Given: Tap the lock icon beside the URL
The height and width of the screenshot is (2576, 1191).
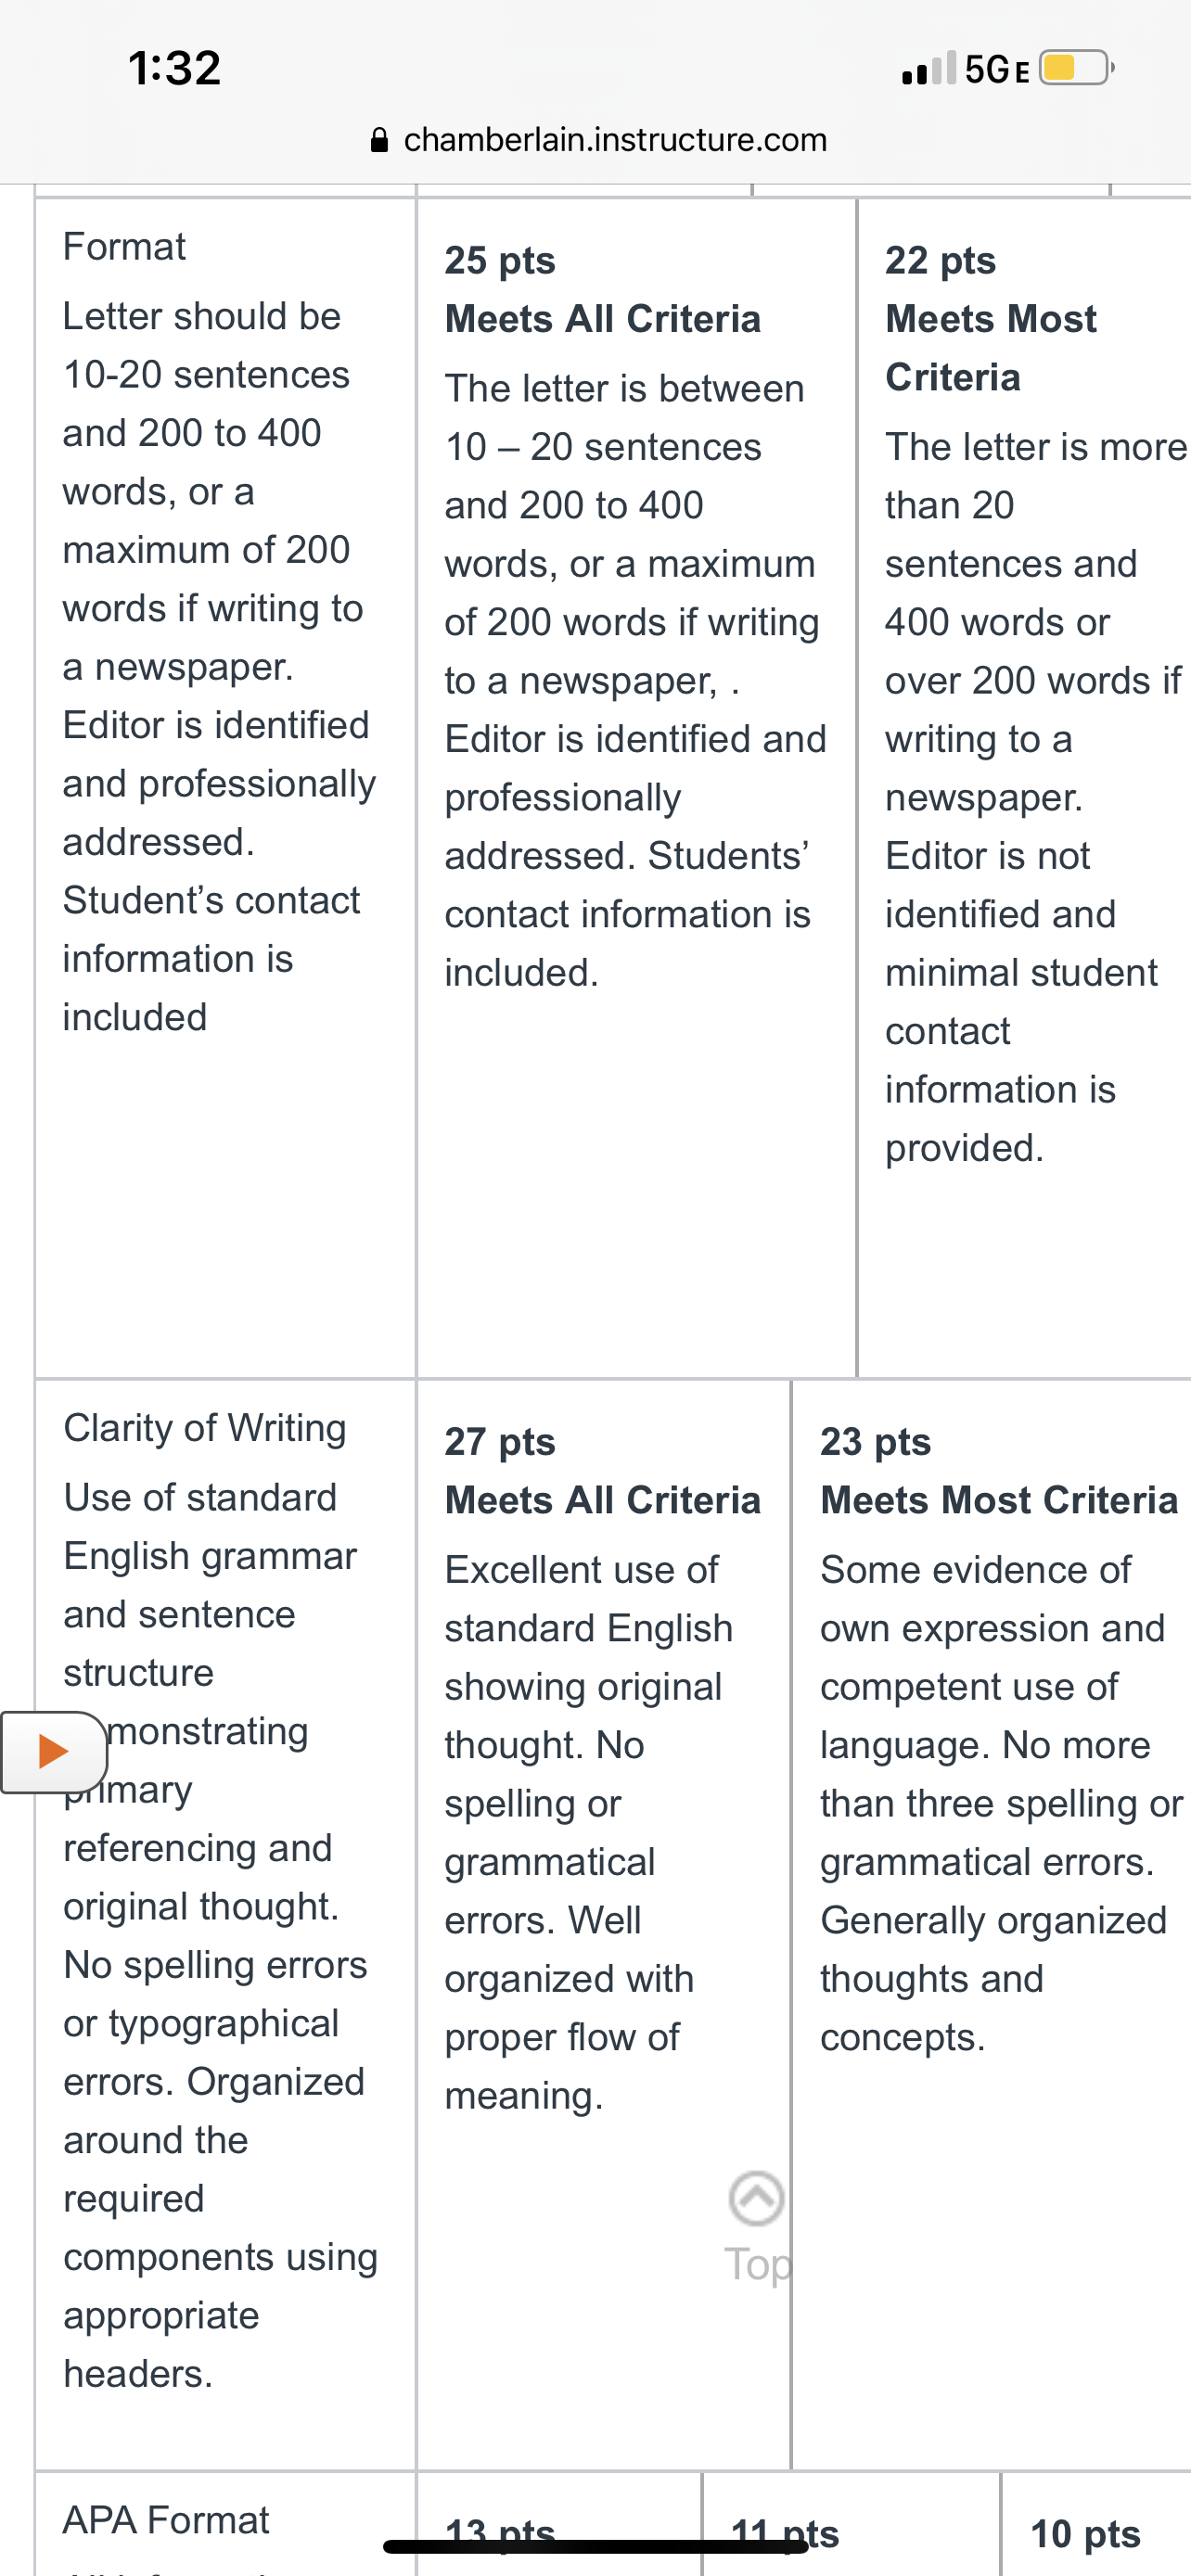Looking at the screenshot, I should click(x=379, y=139).
